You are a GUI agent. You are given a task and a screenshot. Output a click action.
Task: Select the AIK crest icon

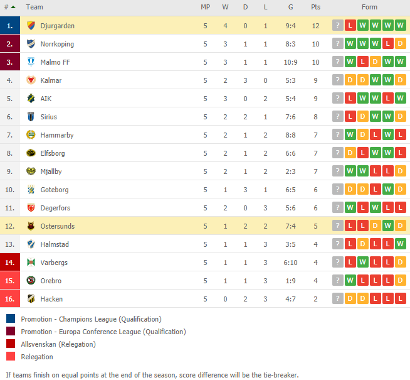pos(31,99)
